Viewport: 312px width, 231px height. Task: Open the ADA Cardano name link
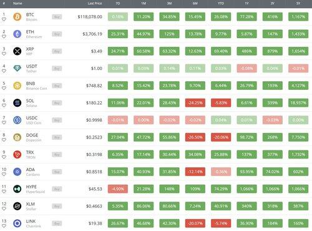pos(32,172)
